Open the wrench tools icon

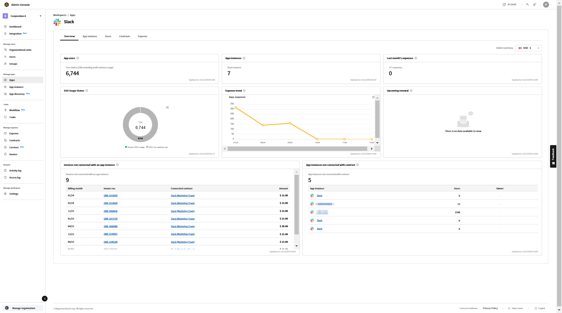tap(527, 5)
